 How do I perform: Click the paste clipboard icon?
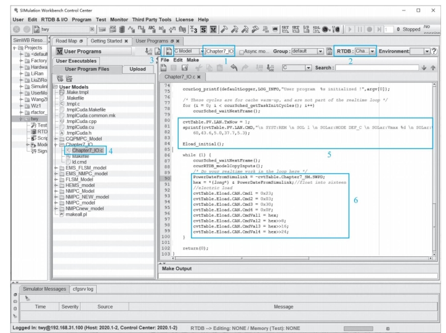pos(219,68)
